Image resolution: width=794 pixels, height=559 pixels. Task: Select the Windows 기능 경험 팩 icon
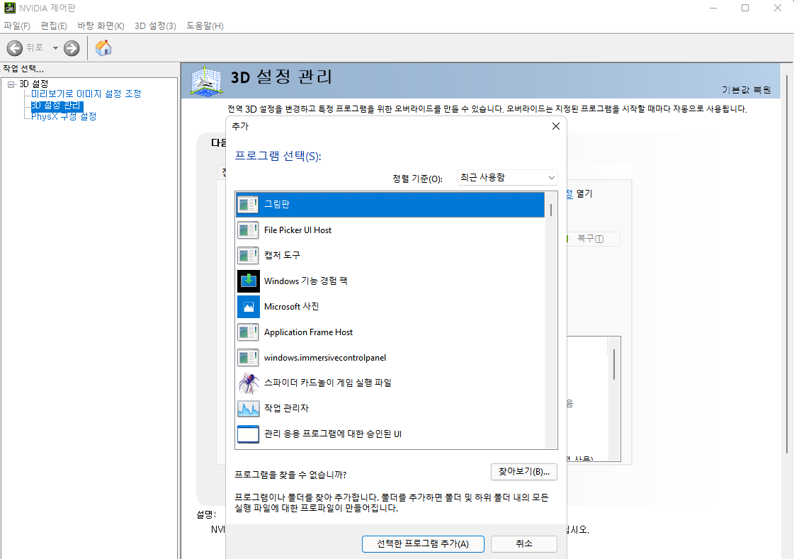click(x=248, y=281)
